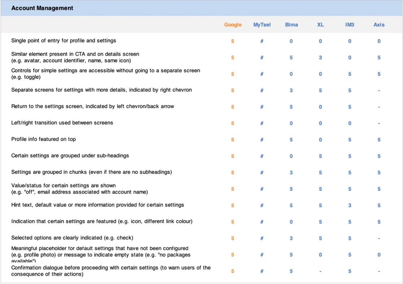Image resolution: width=403 pixels, height=284 pixels.
Task: Select the "Single point of entry" row label
Action: [64, 41]
